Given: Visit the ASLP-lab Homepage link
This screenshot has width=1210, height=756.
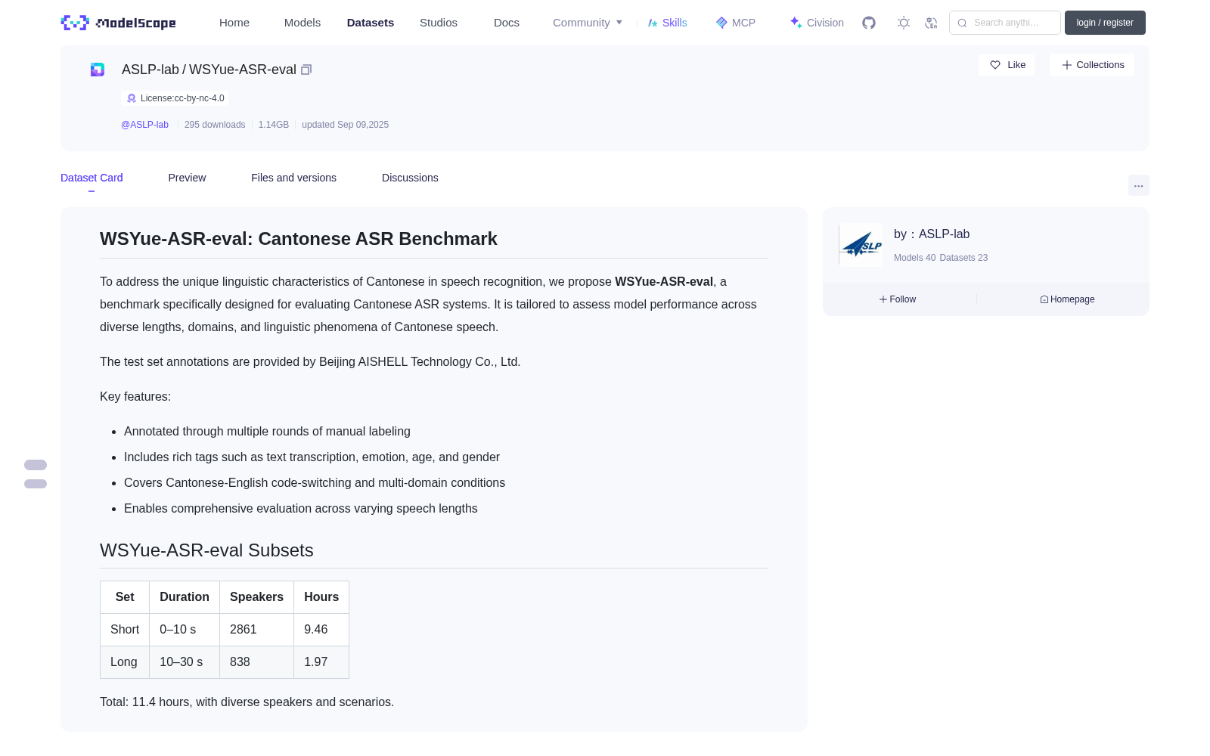Looking at the screenshot, I should pyautogui.click(x=1067, y=299).
